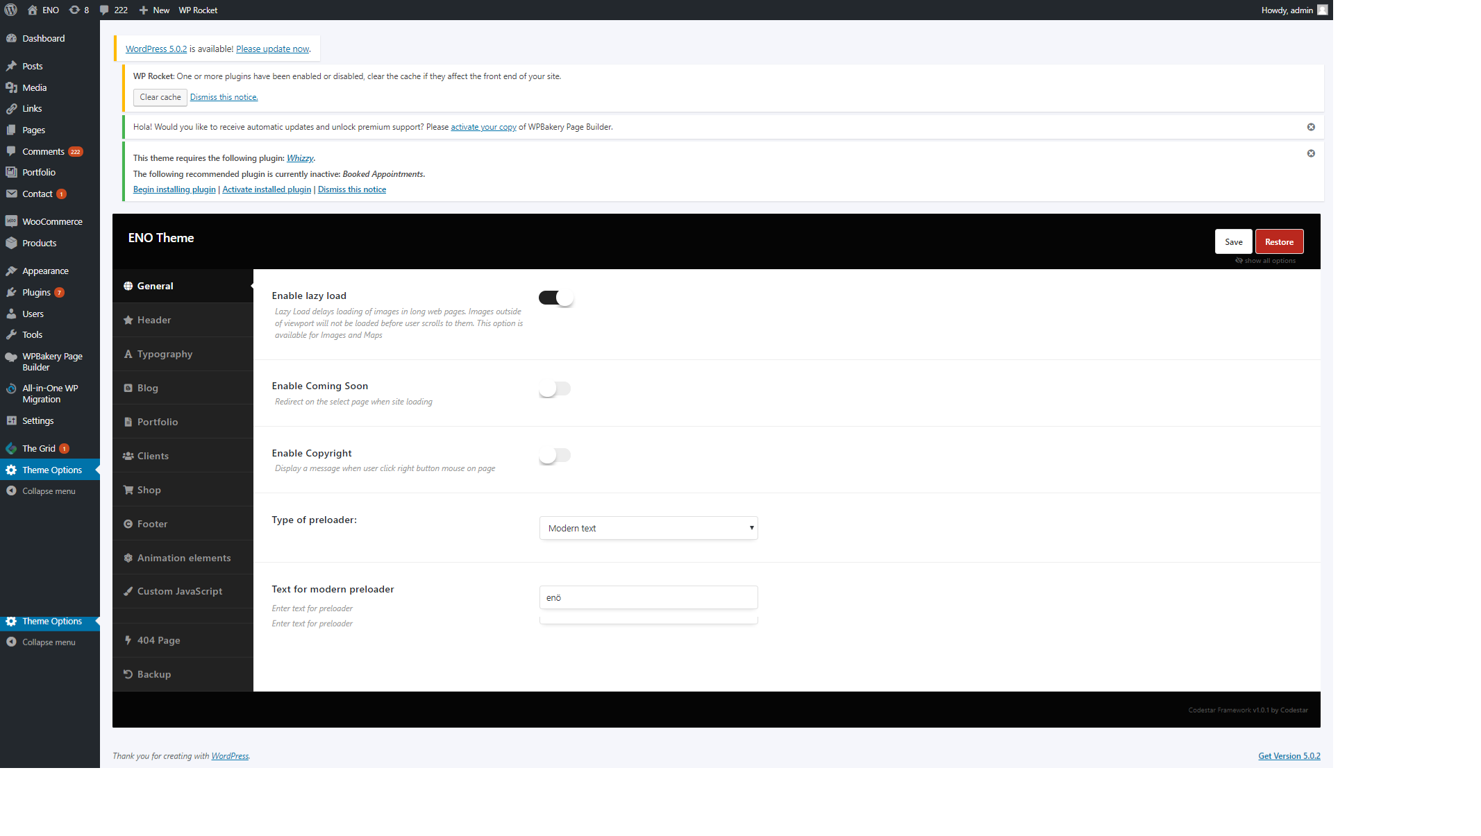Turn on Enable Copyright switch
The width and height of the screenshot is (1481, 836).
pos(555,455)
